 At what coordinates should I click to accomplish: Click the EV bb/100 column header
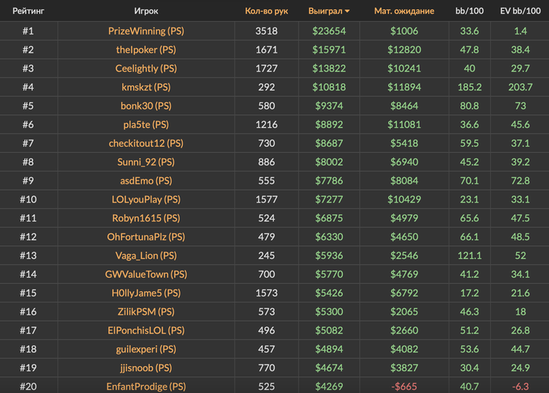tap(520, 11)
